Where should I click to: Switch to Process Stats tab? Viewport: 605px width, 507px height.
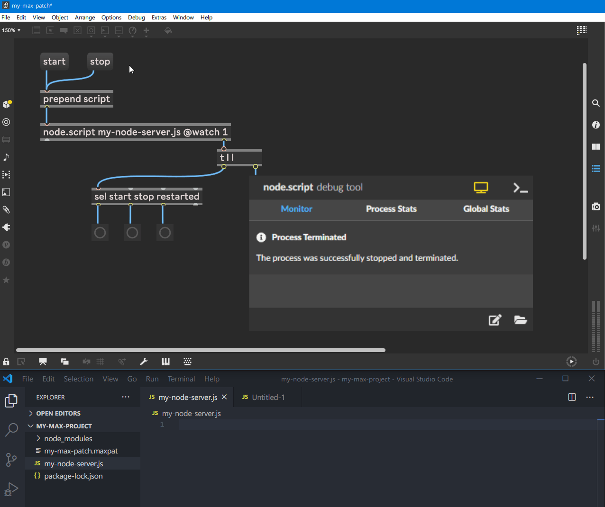click(x=391, y=209)
